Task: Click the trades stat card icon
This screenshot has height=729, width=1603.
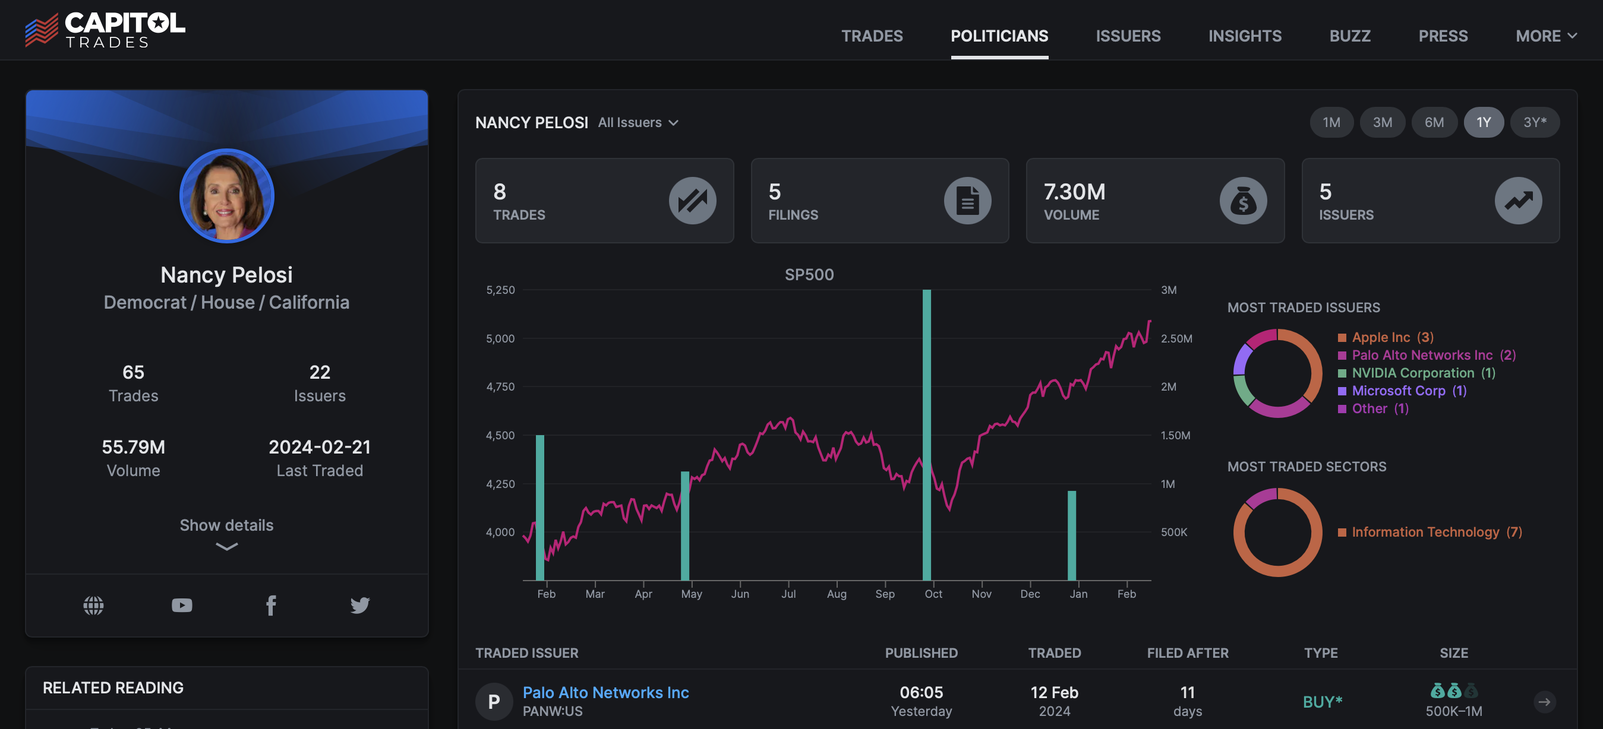Action: point(693,200)
